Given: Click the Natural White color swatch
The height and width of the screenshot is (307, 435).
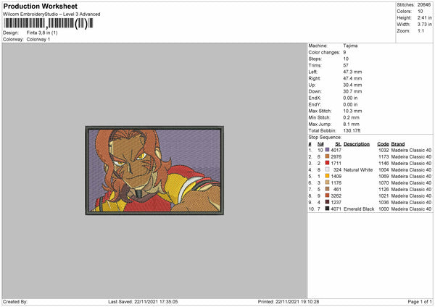Looking at the screenshot, I should tap(327, 169).
